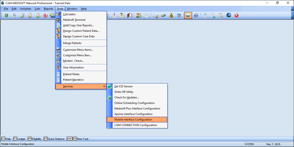Click the globe icon beside Check for Updates
The width and height of the screenshot is (294, 147).
pyautogui.click(x=109, y=98)
